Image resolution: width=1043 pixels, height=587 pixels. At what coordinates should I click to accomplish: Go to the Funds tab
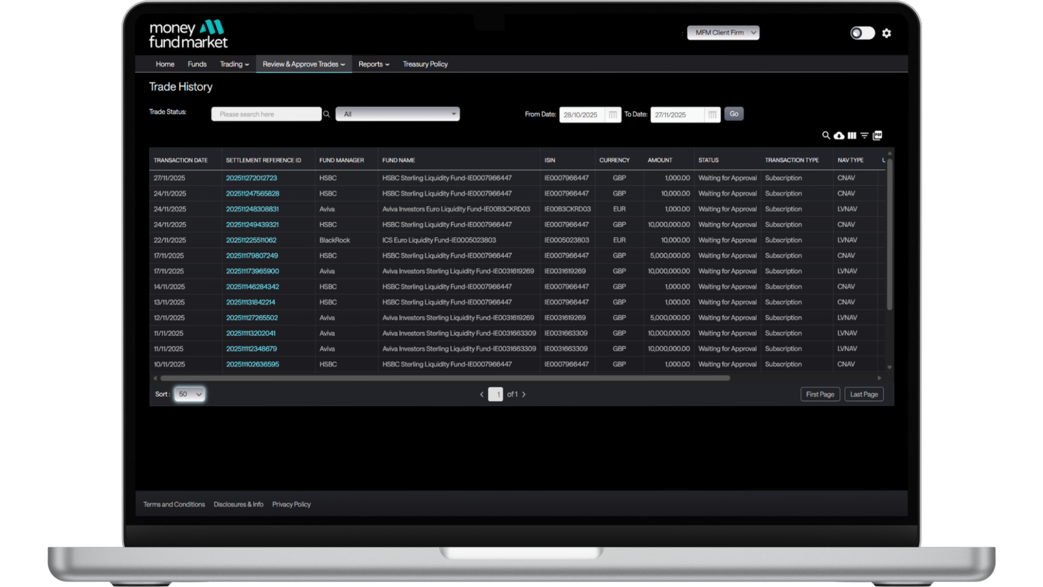[197, 64]
